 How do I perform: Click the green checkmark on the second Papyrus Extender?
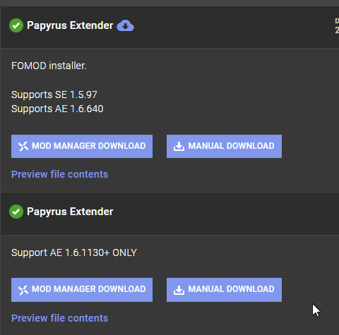(16, 212)
